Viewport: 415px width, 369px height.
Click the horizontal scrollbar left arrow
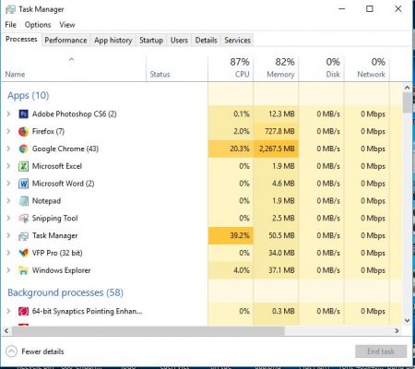point(6,331)
